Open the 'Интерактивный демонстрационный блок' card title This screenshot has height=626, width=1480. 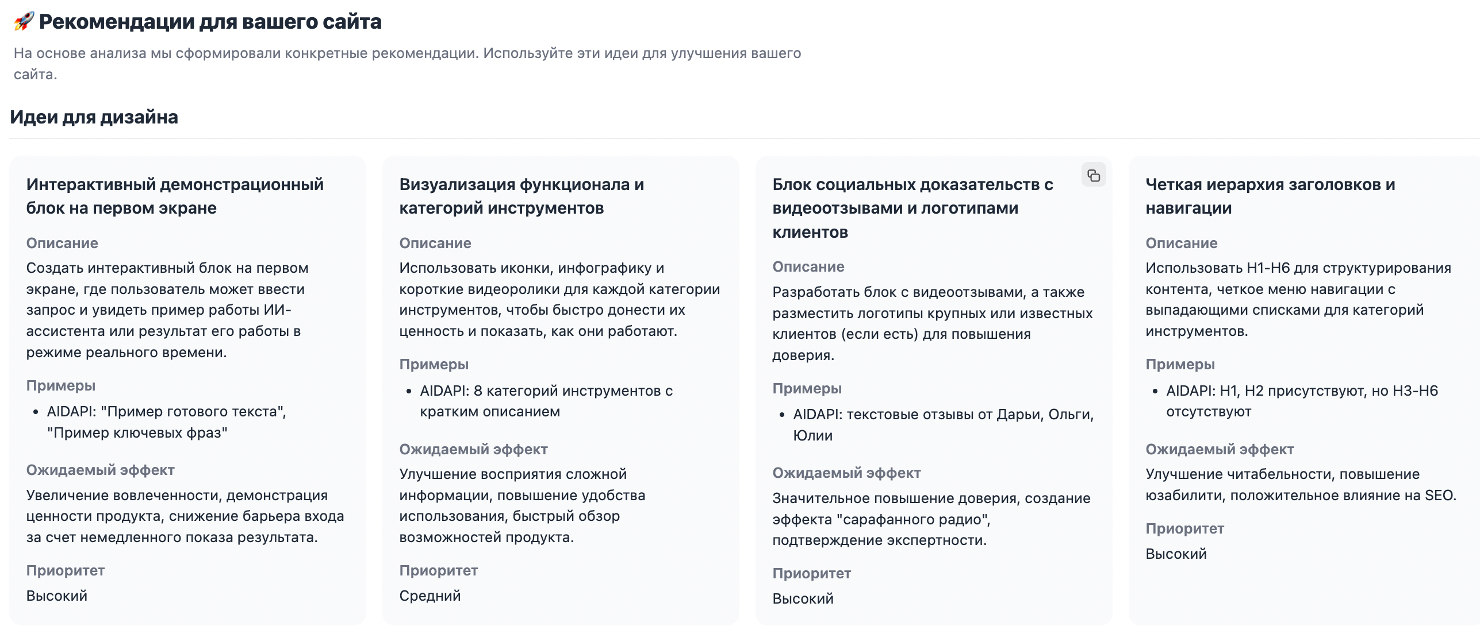pos(175,196)
